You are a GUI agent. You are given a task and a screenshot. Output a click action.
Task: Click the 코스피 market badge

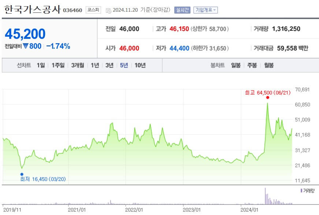(93, 10)
